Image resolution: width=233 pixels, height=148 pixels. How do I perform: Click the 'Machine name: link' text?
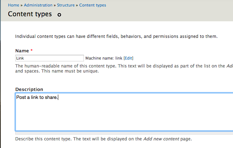click(104, 58)
